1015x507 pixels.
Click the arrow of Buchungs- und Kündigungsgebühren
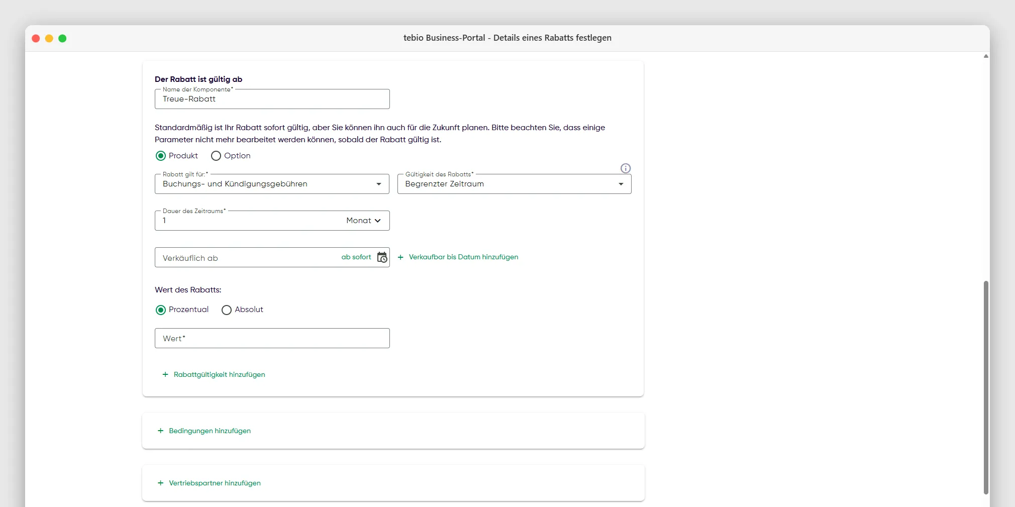pyautogui.click(x=379, y=184)
